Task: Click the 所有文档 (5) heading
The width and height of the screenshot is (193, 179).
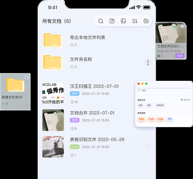Action: [x=57, y=21]
